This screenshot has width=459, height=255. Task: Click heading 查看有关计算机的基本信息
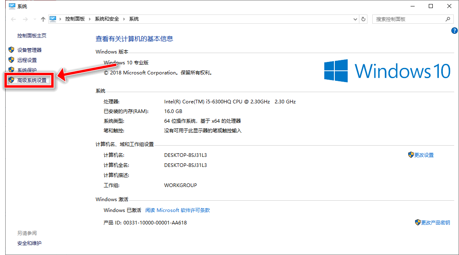134,39
